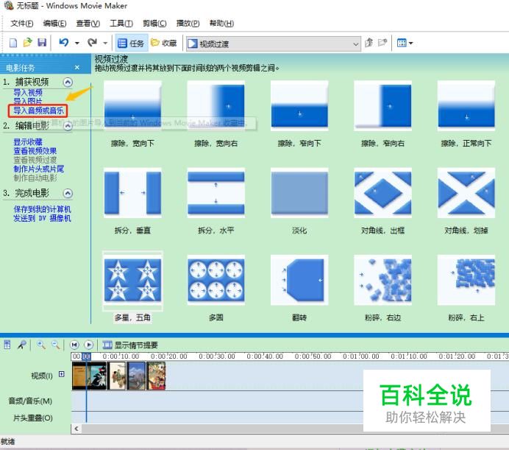
Task: Click the 0:00:30.00 mark on the ruler
Action: (x=217, y=356)
